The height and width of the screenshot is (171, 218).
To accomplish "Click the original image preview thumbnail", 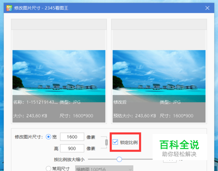I will pos(59,76).
